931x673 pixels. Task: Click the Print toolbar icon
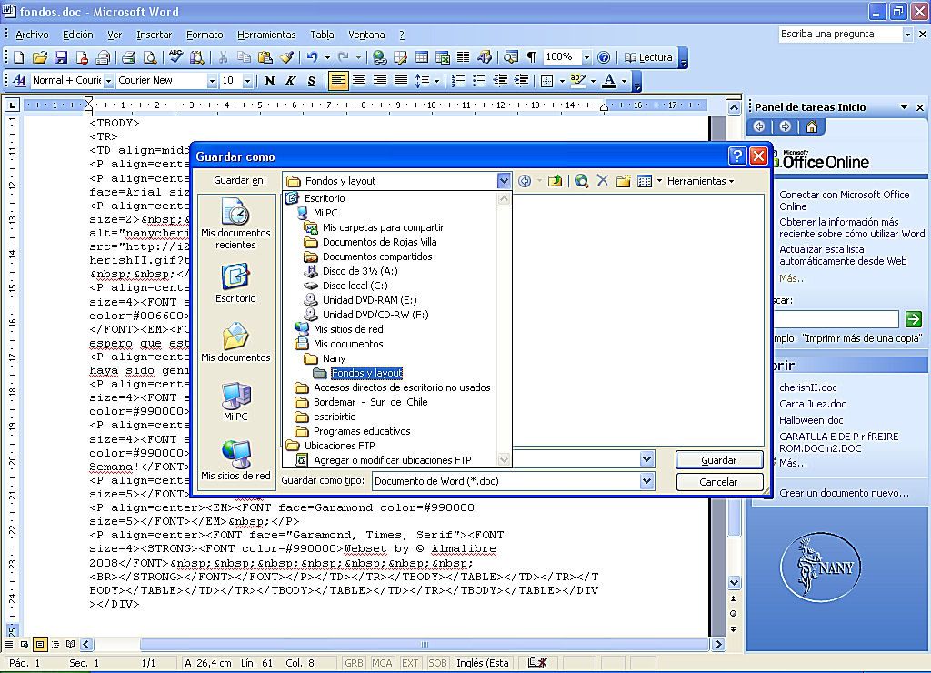click(128, 57)
